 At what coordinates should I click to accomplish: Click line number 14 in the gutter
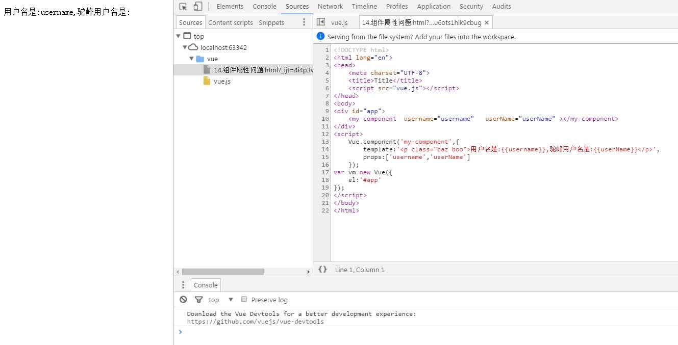point(325,149)
